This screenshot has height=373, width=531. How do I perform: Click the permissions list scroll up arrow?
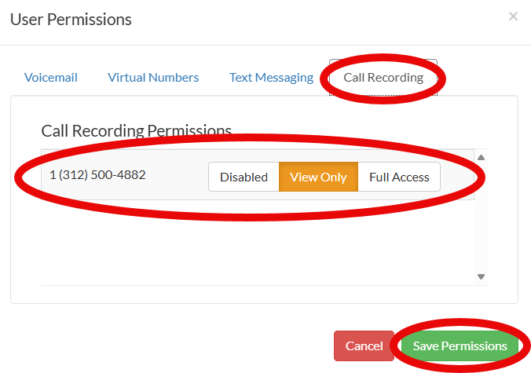[x=481, y=157]
